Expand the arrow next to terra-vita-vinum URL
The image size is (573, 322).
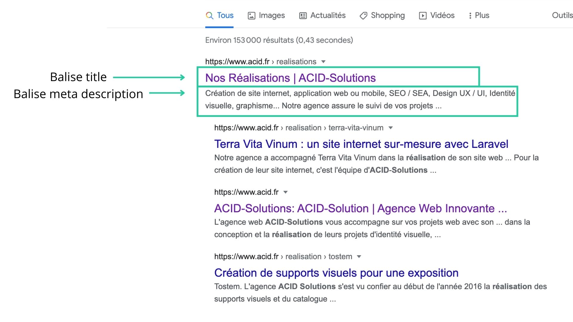coord(390,128)
